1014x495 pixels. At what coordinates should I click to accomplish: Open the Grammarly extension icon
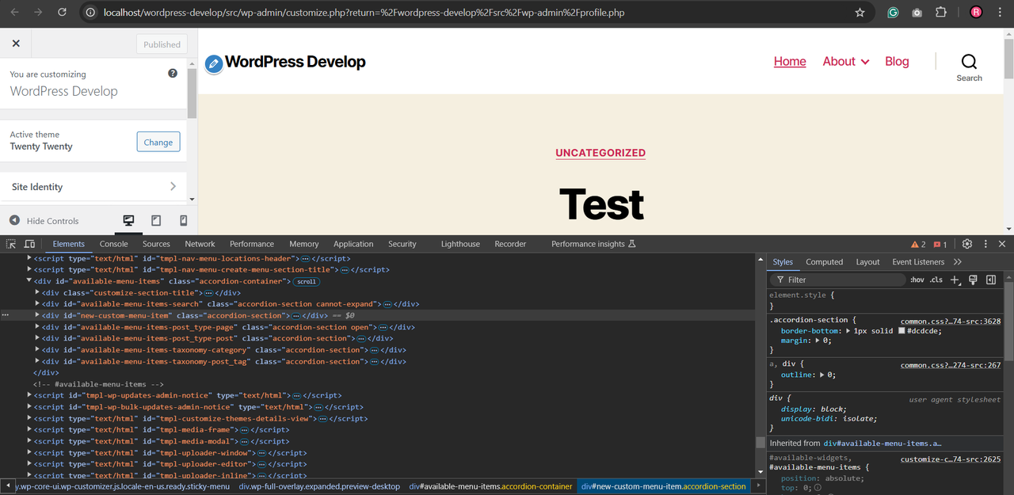pos(893,13)
